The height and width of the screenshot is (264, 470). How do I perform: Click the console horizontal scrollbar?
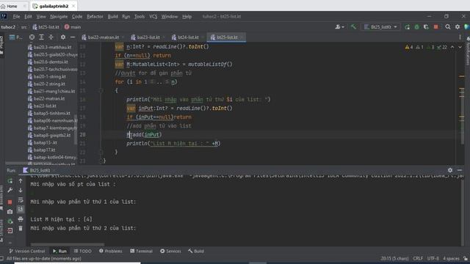(x=68, y=244)
